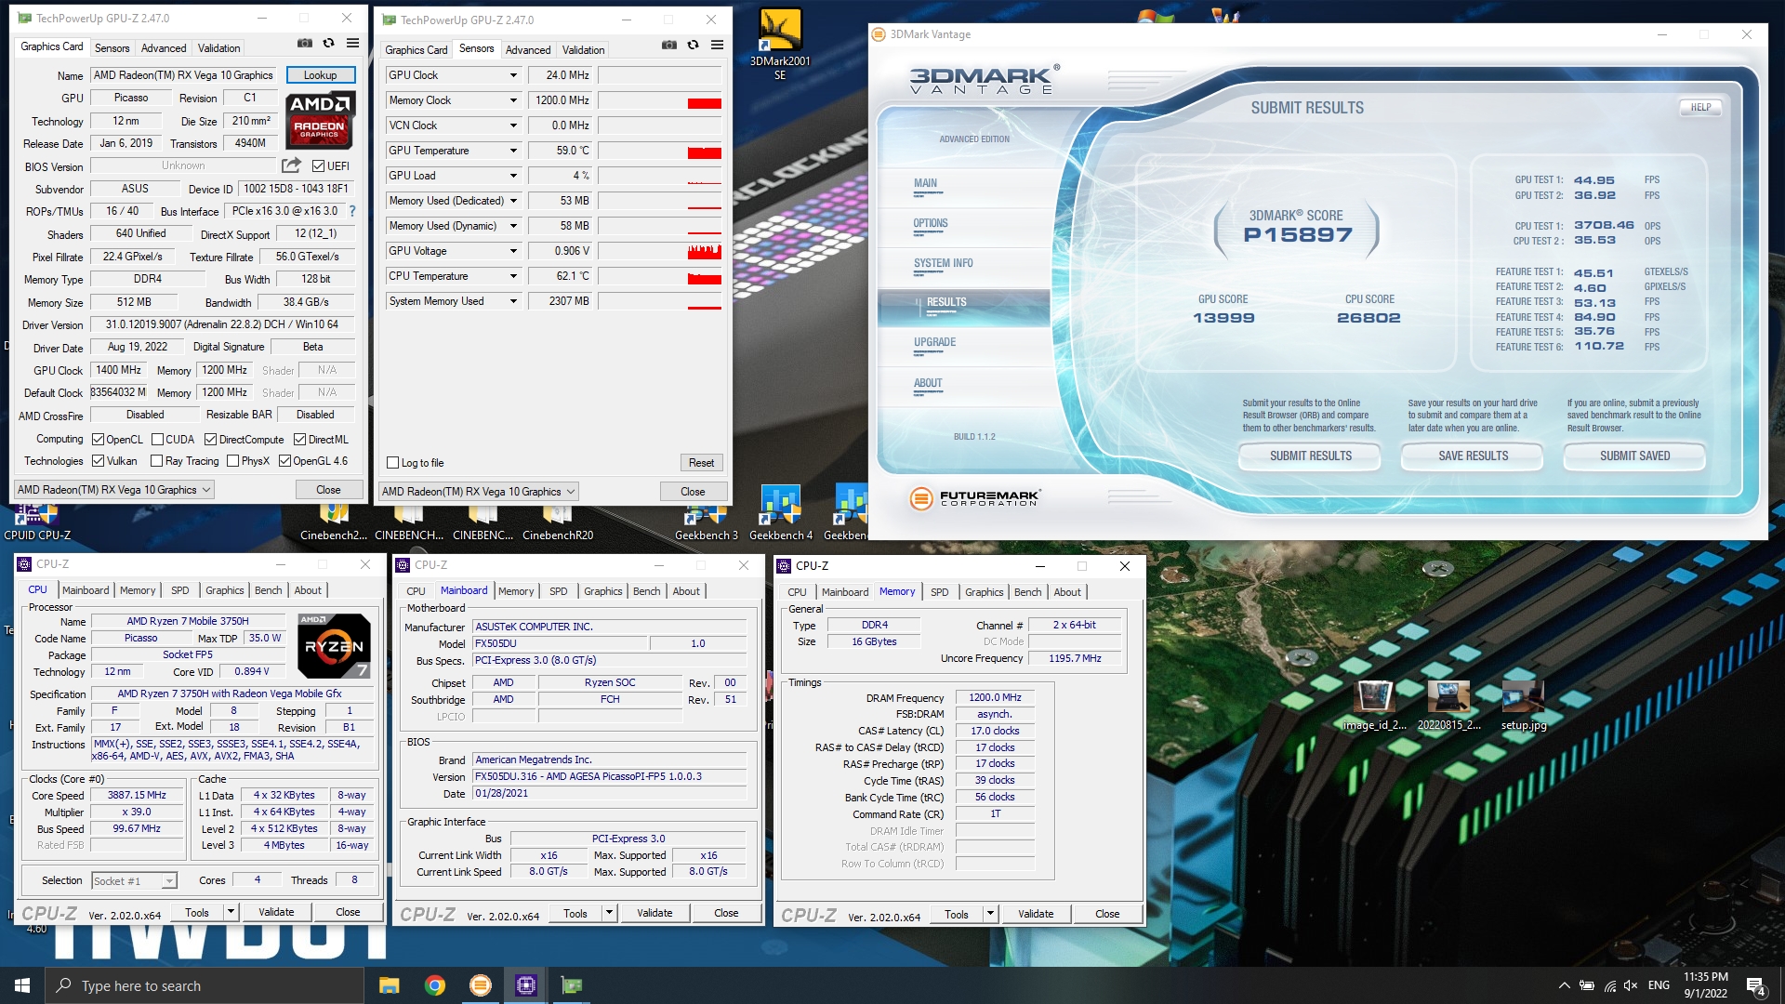
Task: Toggle the DirectCompute checkbox
Action: click(x=210, y=440)
